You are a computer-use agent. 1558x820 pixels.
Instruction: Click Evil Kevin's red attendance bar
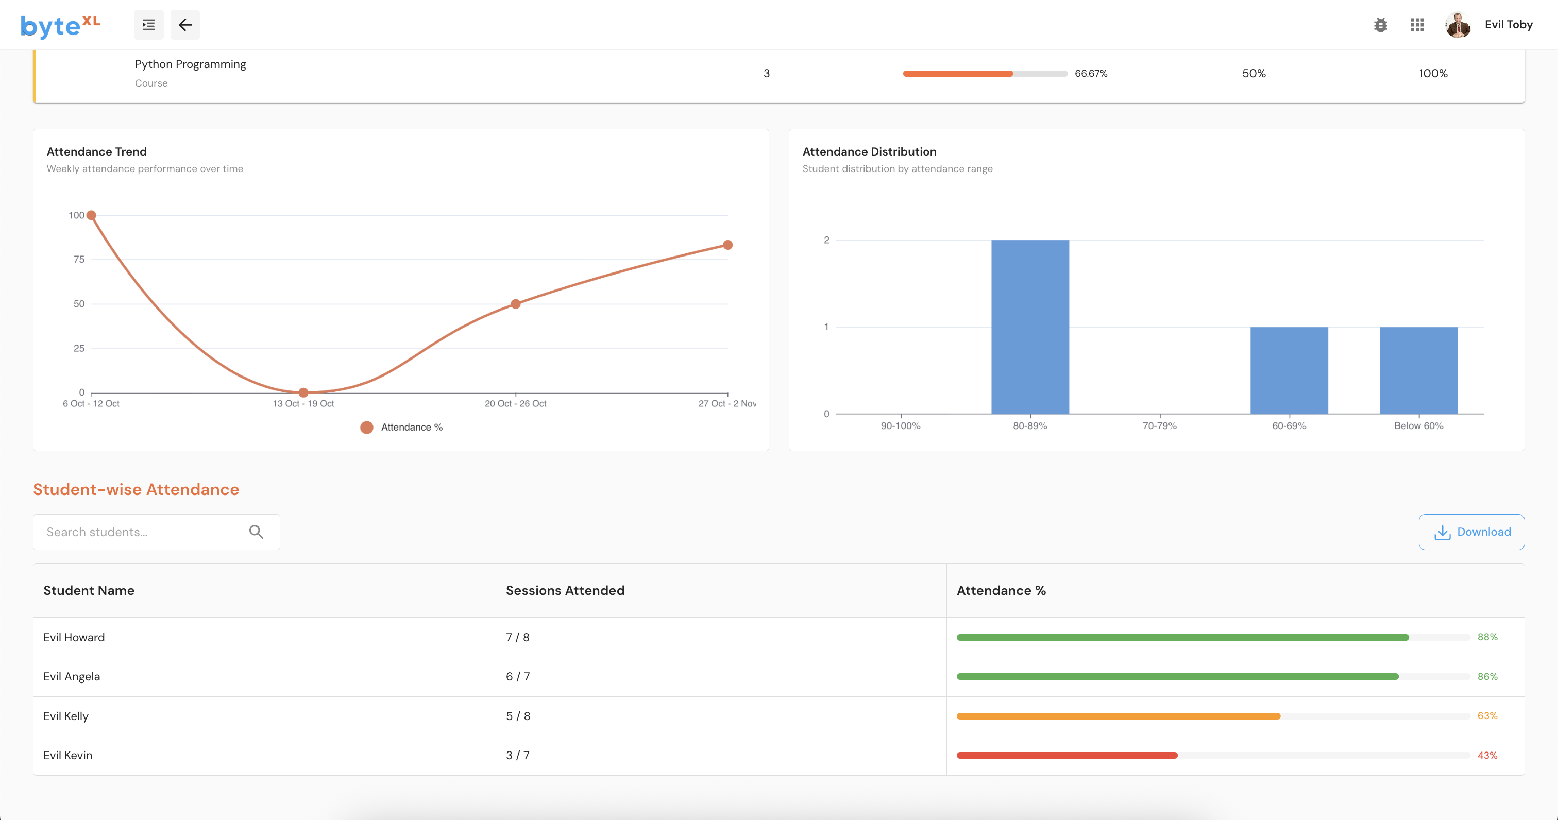(x=1066, y=755)
